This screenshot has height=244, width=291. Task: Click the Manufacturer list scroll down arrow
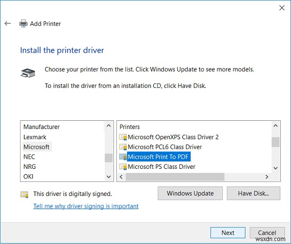(x=109, y=177)
